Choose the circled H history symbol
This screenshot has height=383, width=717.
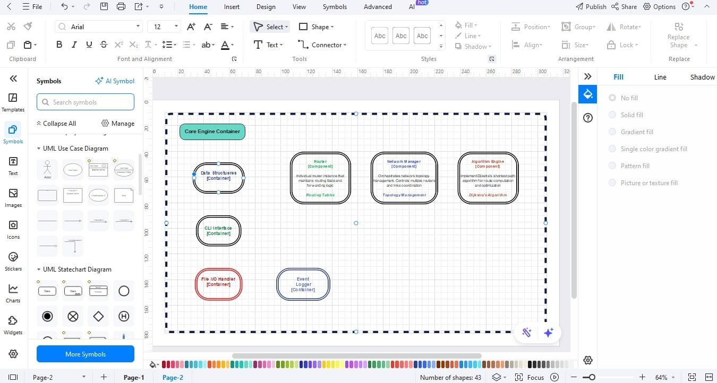click(x=124, y=316)
